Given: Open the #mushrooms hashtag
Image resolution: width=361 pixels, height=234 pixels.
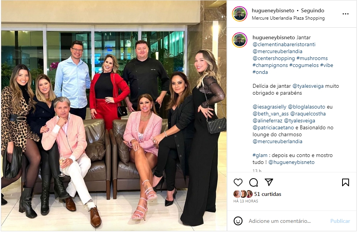Looking at the screenshot, I should [312, 58].
